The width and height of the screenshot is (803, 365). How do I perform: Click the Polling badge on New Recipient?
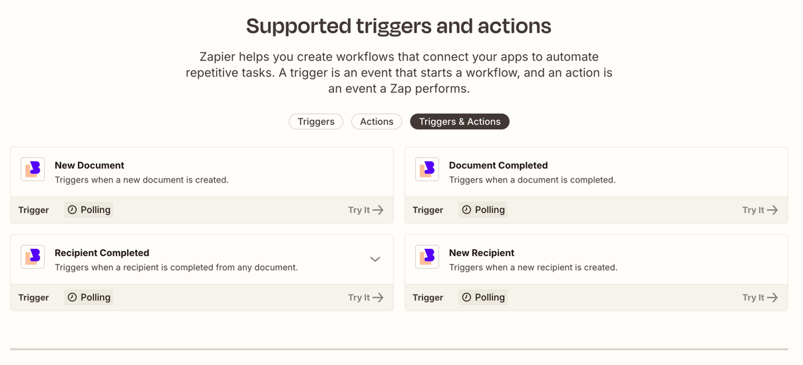pos(484,297)
